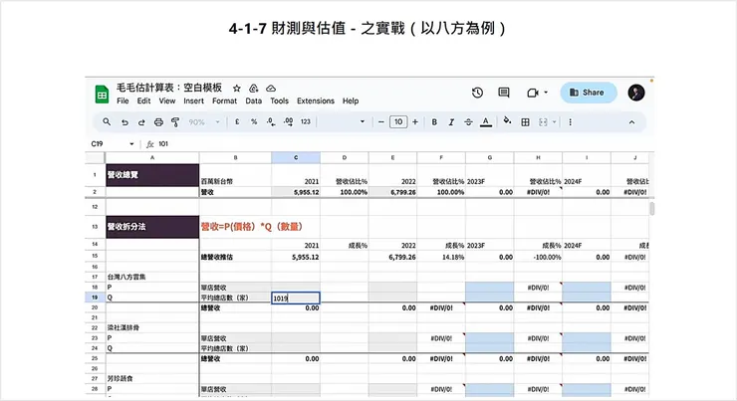Open the Extensions menu
This screenshot has width=737, height=401.
point(316,100)
